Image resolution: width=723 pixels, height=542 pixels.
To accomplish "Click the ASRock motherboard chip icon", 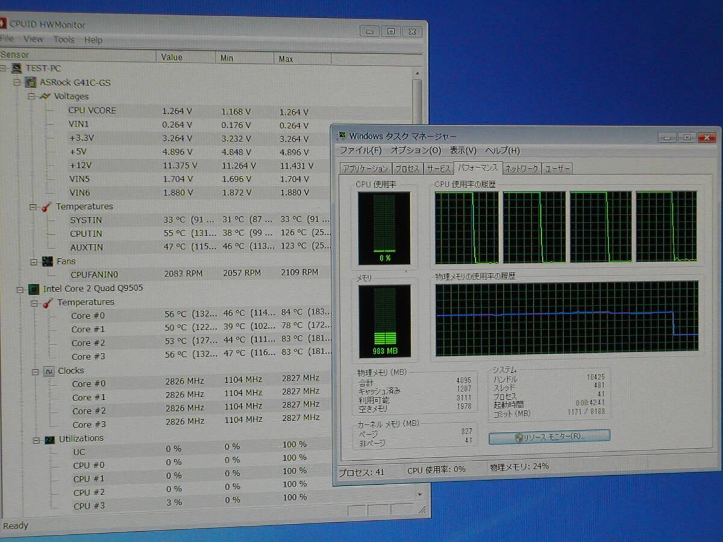I will click(30, 83).
